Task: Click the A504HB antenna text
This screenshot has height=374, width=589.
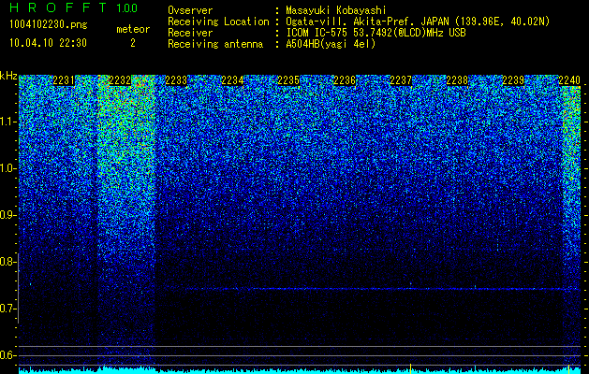Action: 331,44
